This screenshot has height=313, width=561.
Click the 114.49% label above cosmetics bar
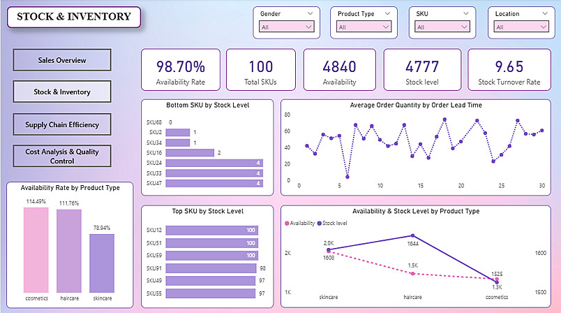point(36,202)
